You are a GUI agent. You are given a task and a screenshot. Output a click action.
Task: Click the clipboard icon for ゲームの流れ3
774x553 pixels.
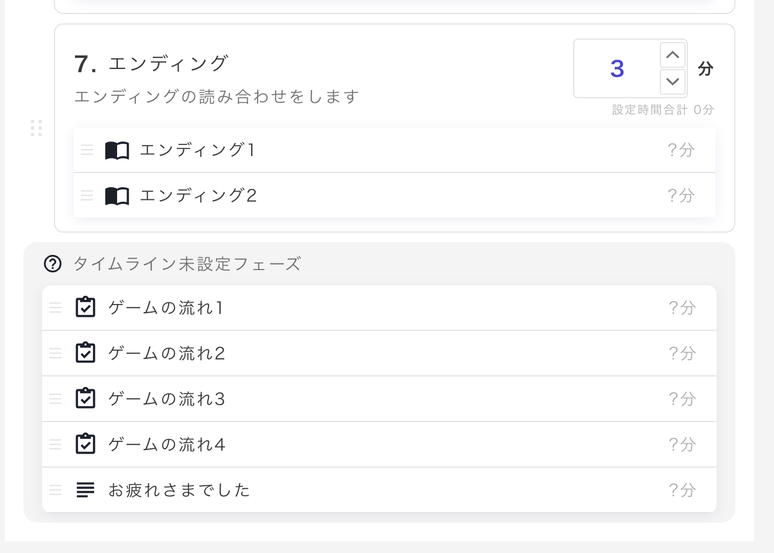click(85, 399)
